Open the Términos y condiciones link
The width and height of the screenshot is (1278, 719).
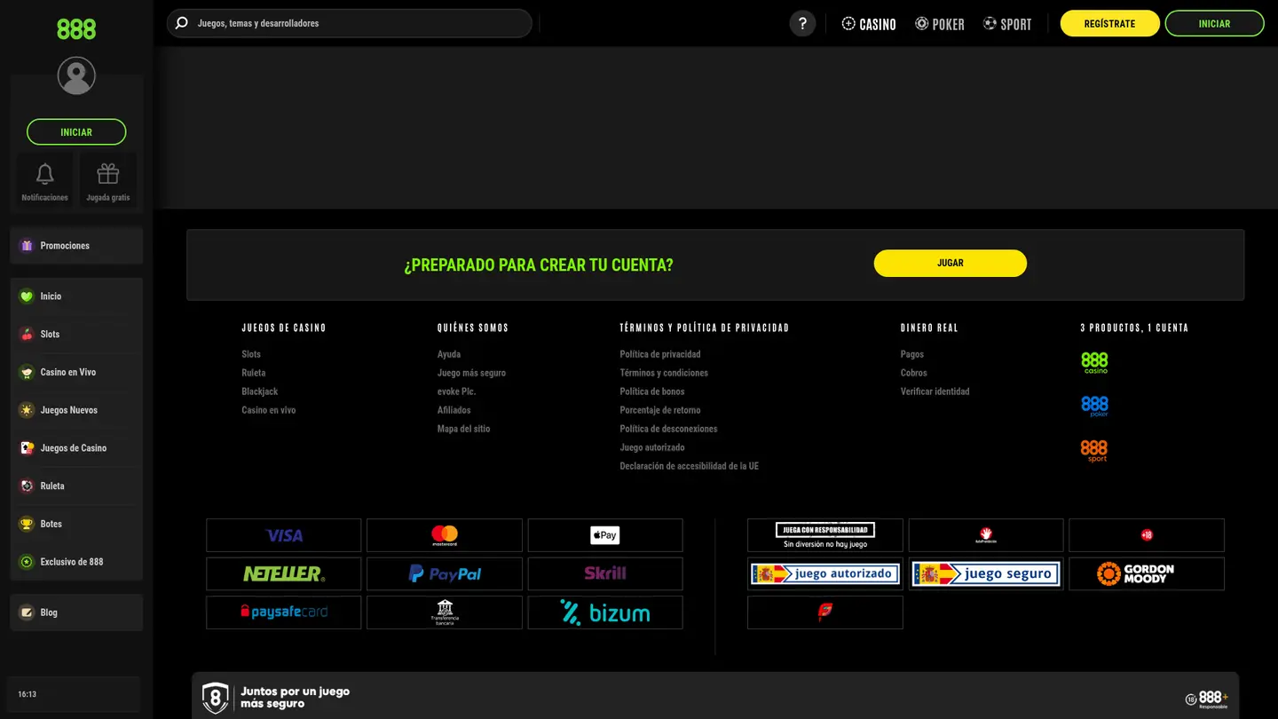click(x=664, y=373)
